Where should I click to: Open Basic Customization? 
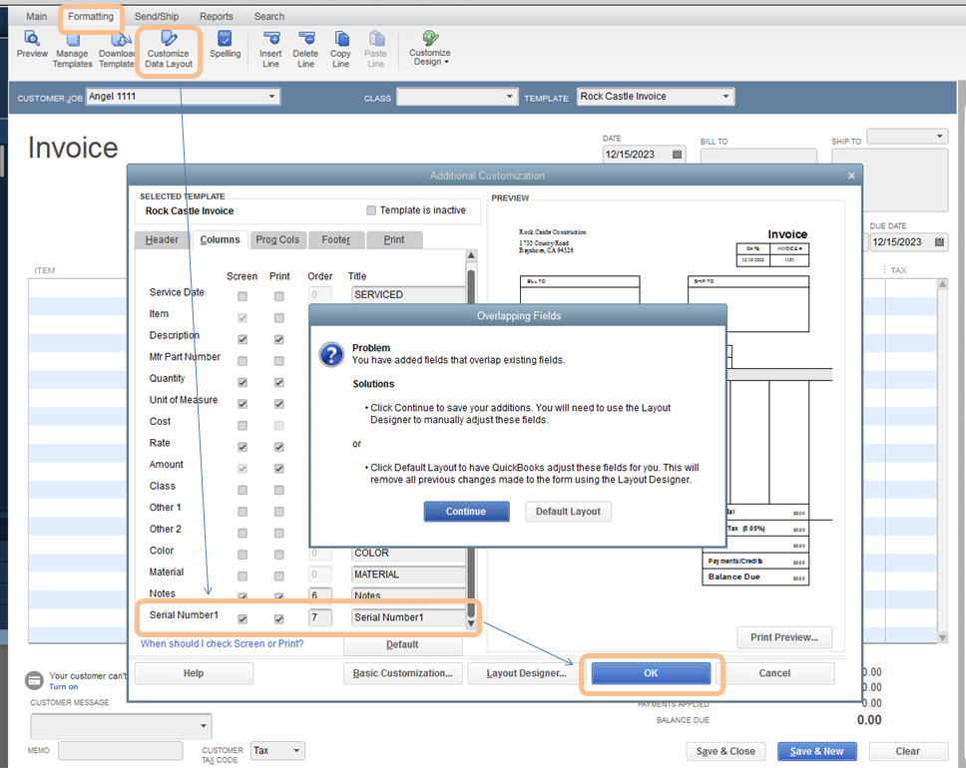[x=402, y=673]
